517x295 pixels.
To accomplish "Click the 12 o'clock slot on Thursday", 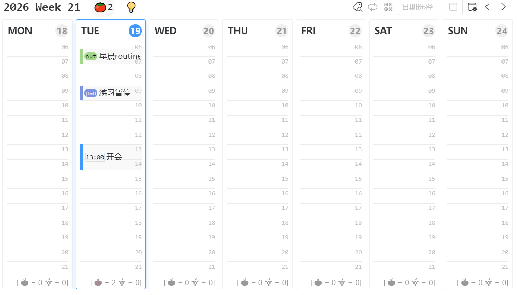I will pyautogui.click(x=258, y=137).
